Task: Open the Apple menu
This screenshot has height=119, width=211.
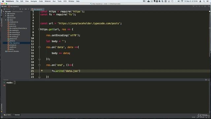Action: (x=3, y=1)
